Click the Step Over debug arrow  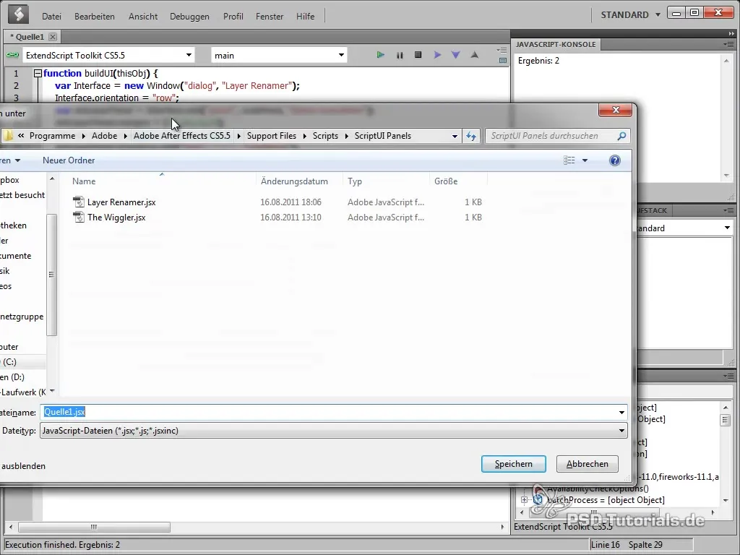(x=437, y=55)
